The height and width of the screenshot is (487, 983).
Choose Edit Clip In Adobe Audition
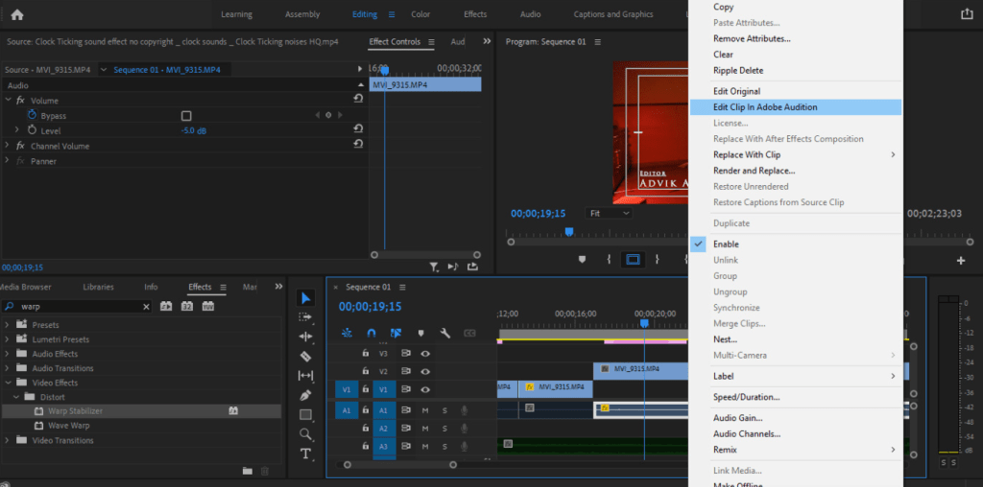pos(765,107)
